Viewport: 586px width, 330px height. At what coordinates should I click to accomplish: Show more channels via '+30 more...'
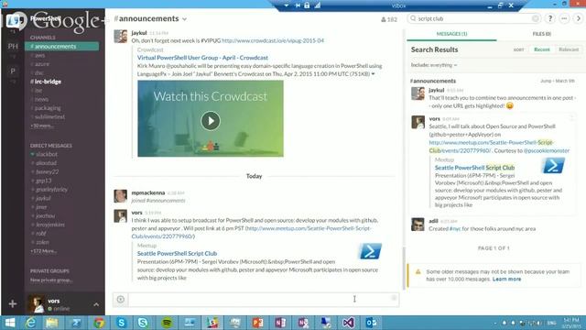pyautogui.click(x=42, y=126)
